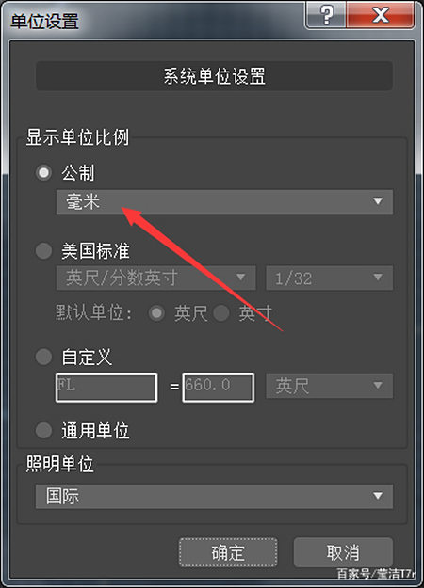Choose 英寸 as default unit radio
Screen dimensions: 424x588
pyautogui.click(x=221, y=313)
